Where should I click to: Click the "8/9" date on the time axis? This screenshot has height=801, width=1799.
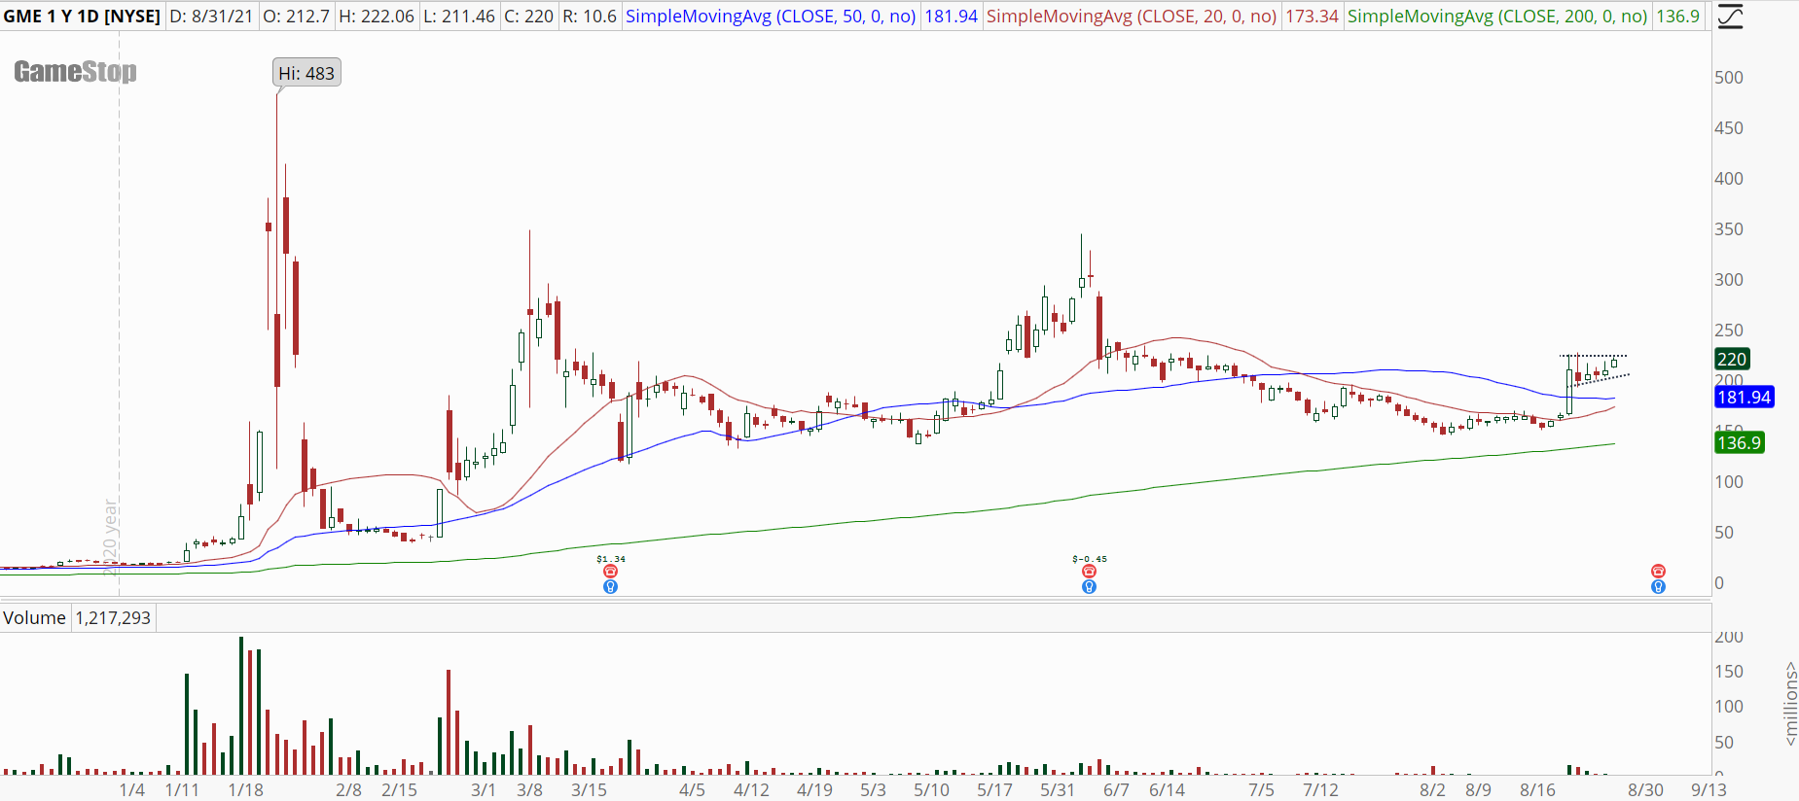pos(1478,790)
